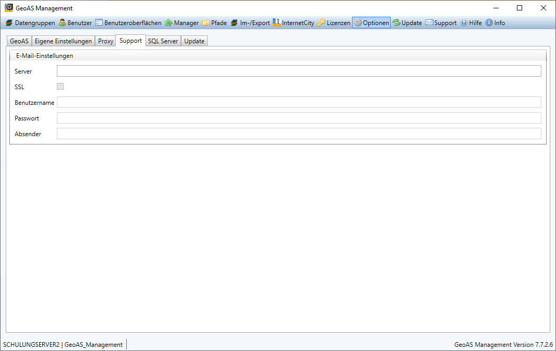Image resolution: width=556 pixels, height=351 pixels.
Task: Select the GeoAS tab
Action: tap(19, 41)
